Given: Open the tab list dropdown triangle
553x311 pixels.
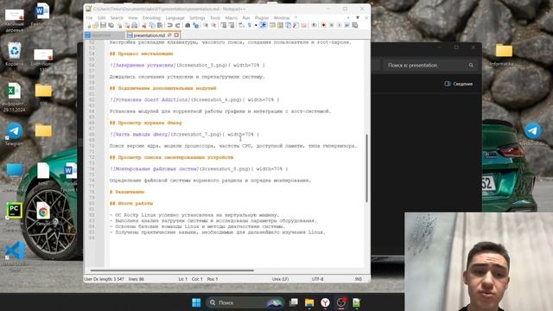Looking at the screenshot, I should tap(358, 17).
